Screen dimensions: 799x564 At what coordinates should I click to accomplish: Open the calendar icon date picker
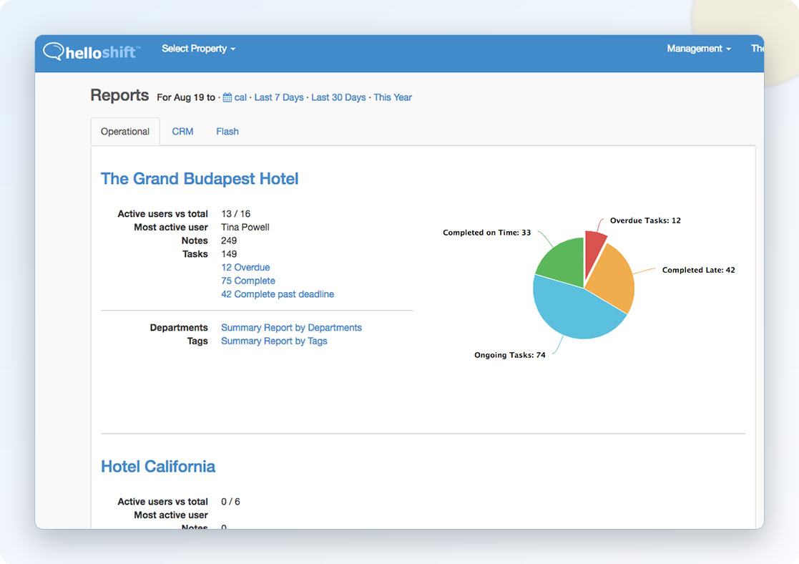click(227, 97)
